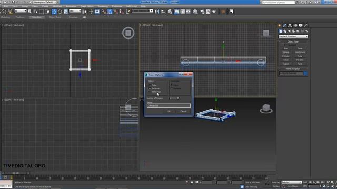Open the Utilities hammer panel icon
This screenshot has height=189, width=337.
click(x=305, y=25)
